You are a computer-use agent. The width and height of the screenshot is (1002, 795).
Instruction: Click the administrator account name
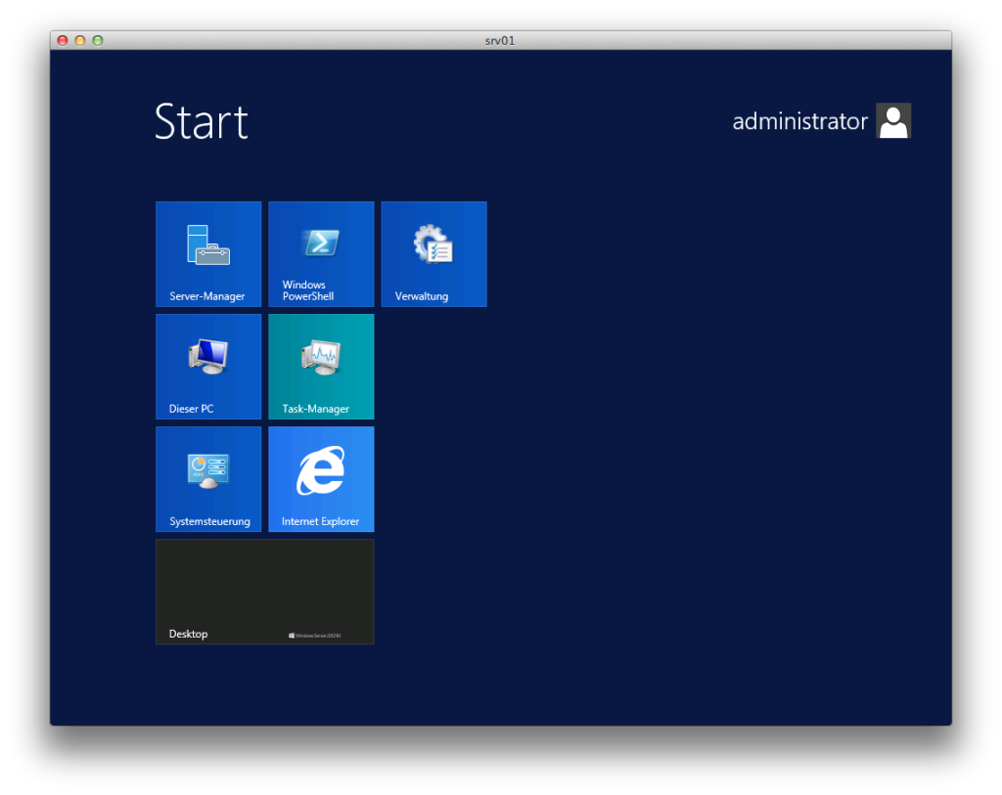coord(799,121)
